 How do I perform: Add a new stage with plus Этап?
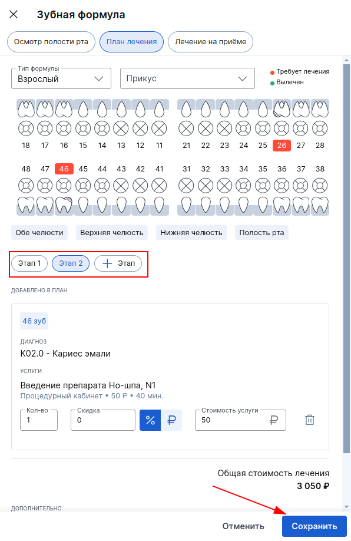[x=118, y=263]
